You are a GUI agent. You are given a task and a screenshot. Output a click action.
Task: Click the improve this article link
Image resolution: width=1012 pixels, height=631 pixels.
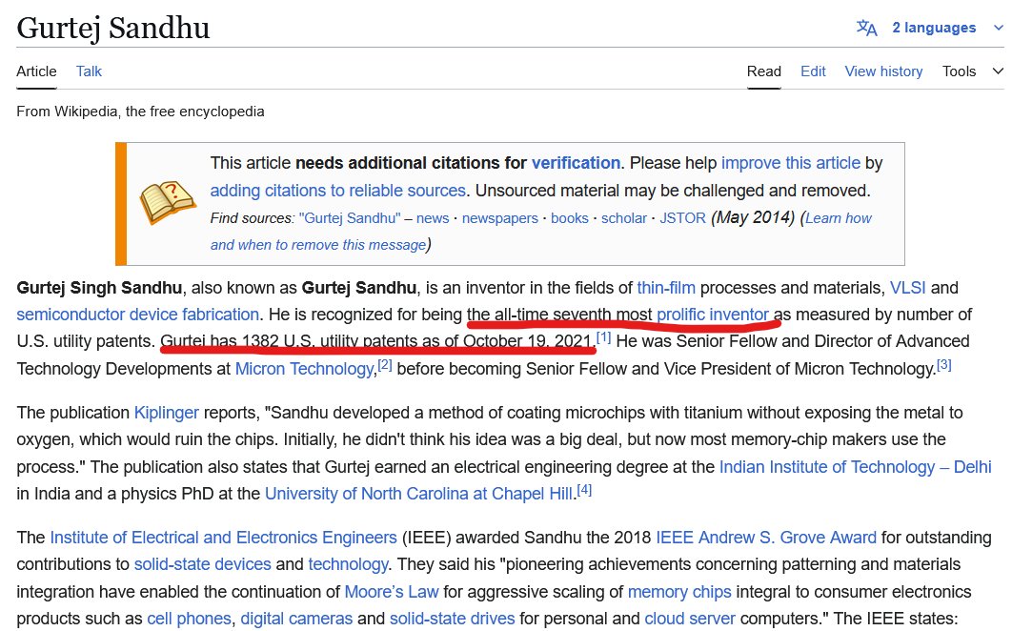(x=791, y=162)
